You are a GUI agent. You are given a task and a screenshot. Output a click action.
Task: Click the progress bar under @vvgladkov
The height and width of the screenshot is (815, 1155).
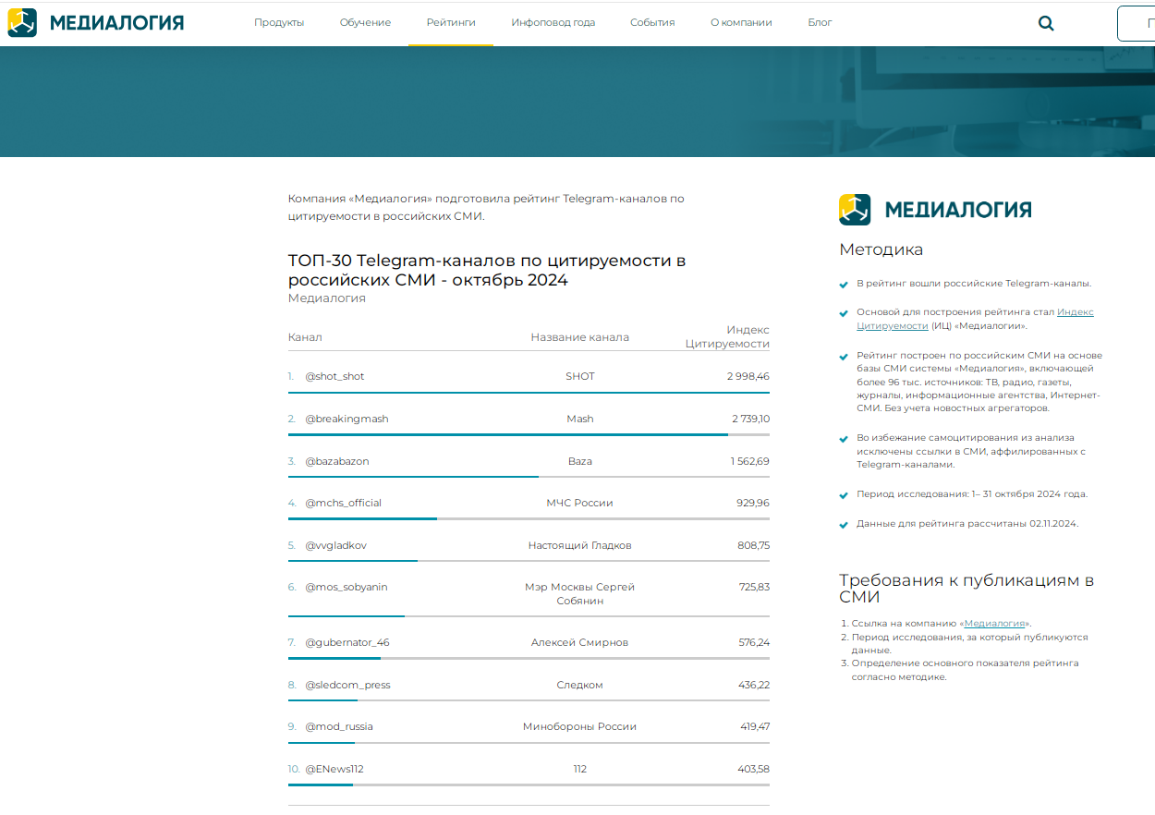pyautogui.click(x=353, y=561)
